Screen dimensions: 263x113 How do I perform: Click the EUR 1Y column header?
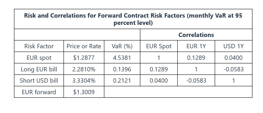tap(196, 46)
